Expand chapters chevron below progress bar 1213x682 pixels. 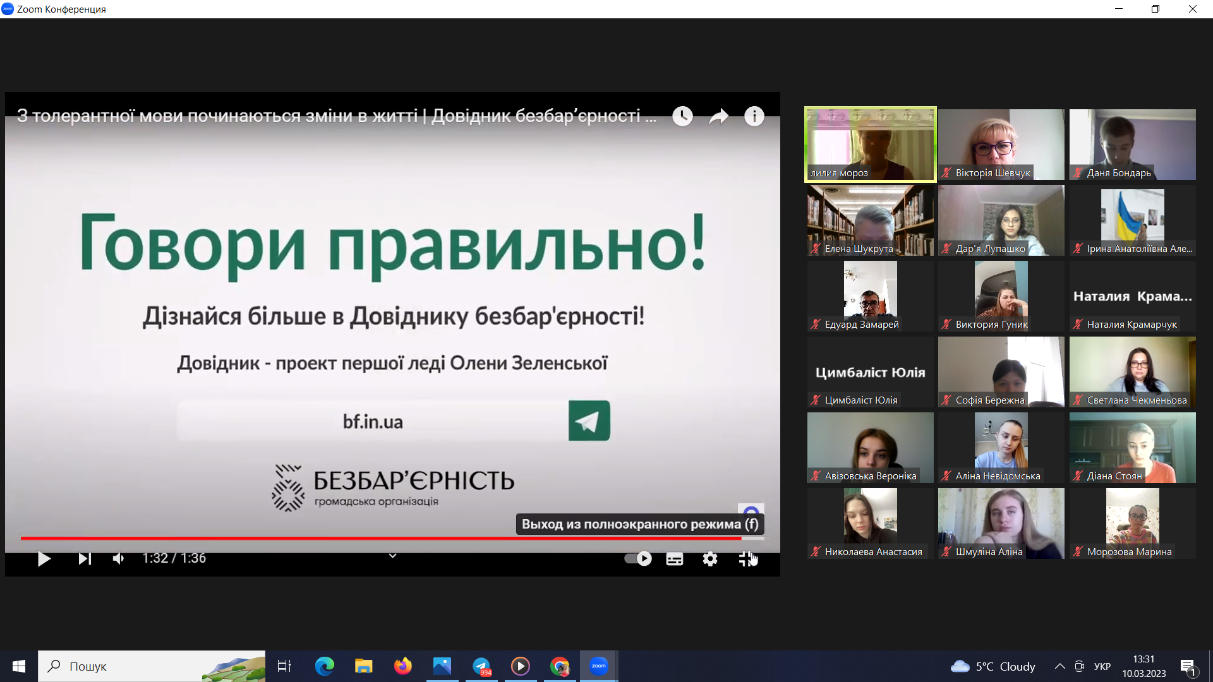392,556
